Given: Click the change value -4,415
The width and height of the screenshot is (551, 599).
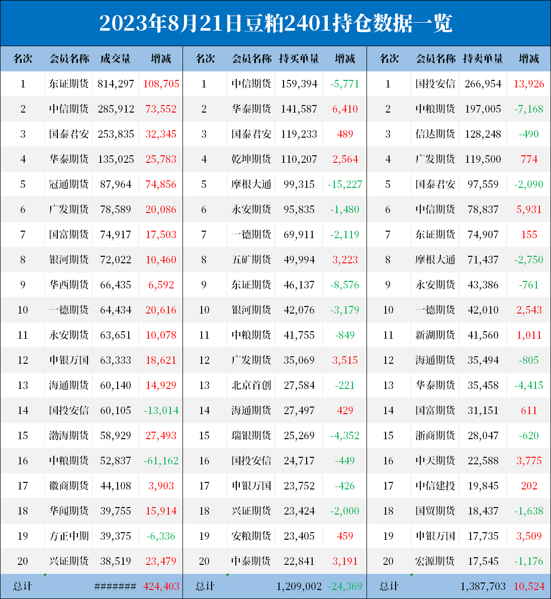Looking at the screenshot, I should coord(529,385).
